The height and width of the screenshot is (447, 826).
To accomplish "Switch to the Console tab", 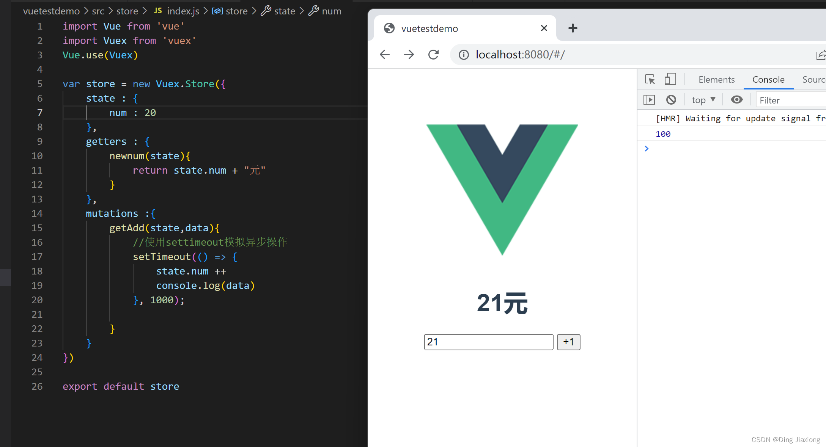I will click(768, 80).
